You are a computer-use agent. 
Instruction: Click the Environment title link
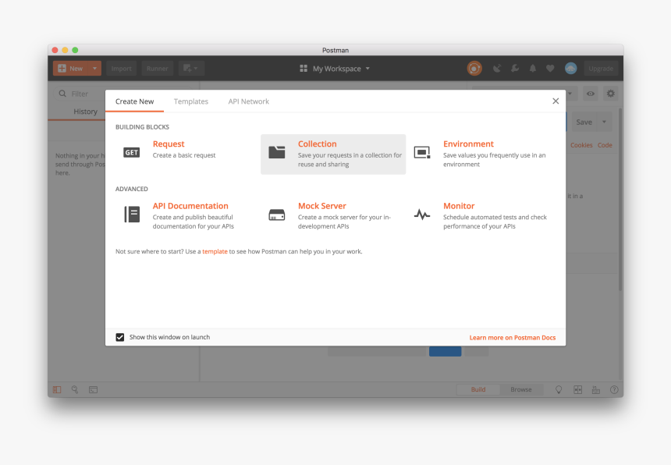tap(468, 144)
